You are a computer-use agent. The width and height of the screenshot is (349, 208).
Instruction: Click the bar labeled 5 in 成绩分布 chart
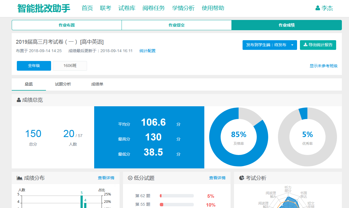point(82,201)
